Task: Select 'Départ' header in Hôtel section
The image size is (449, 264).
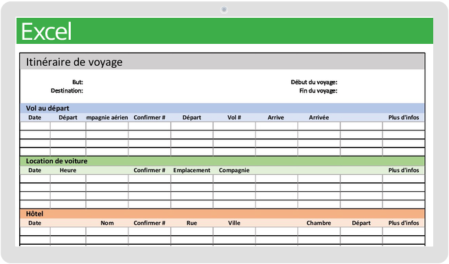Action: click(361, 223)
